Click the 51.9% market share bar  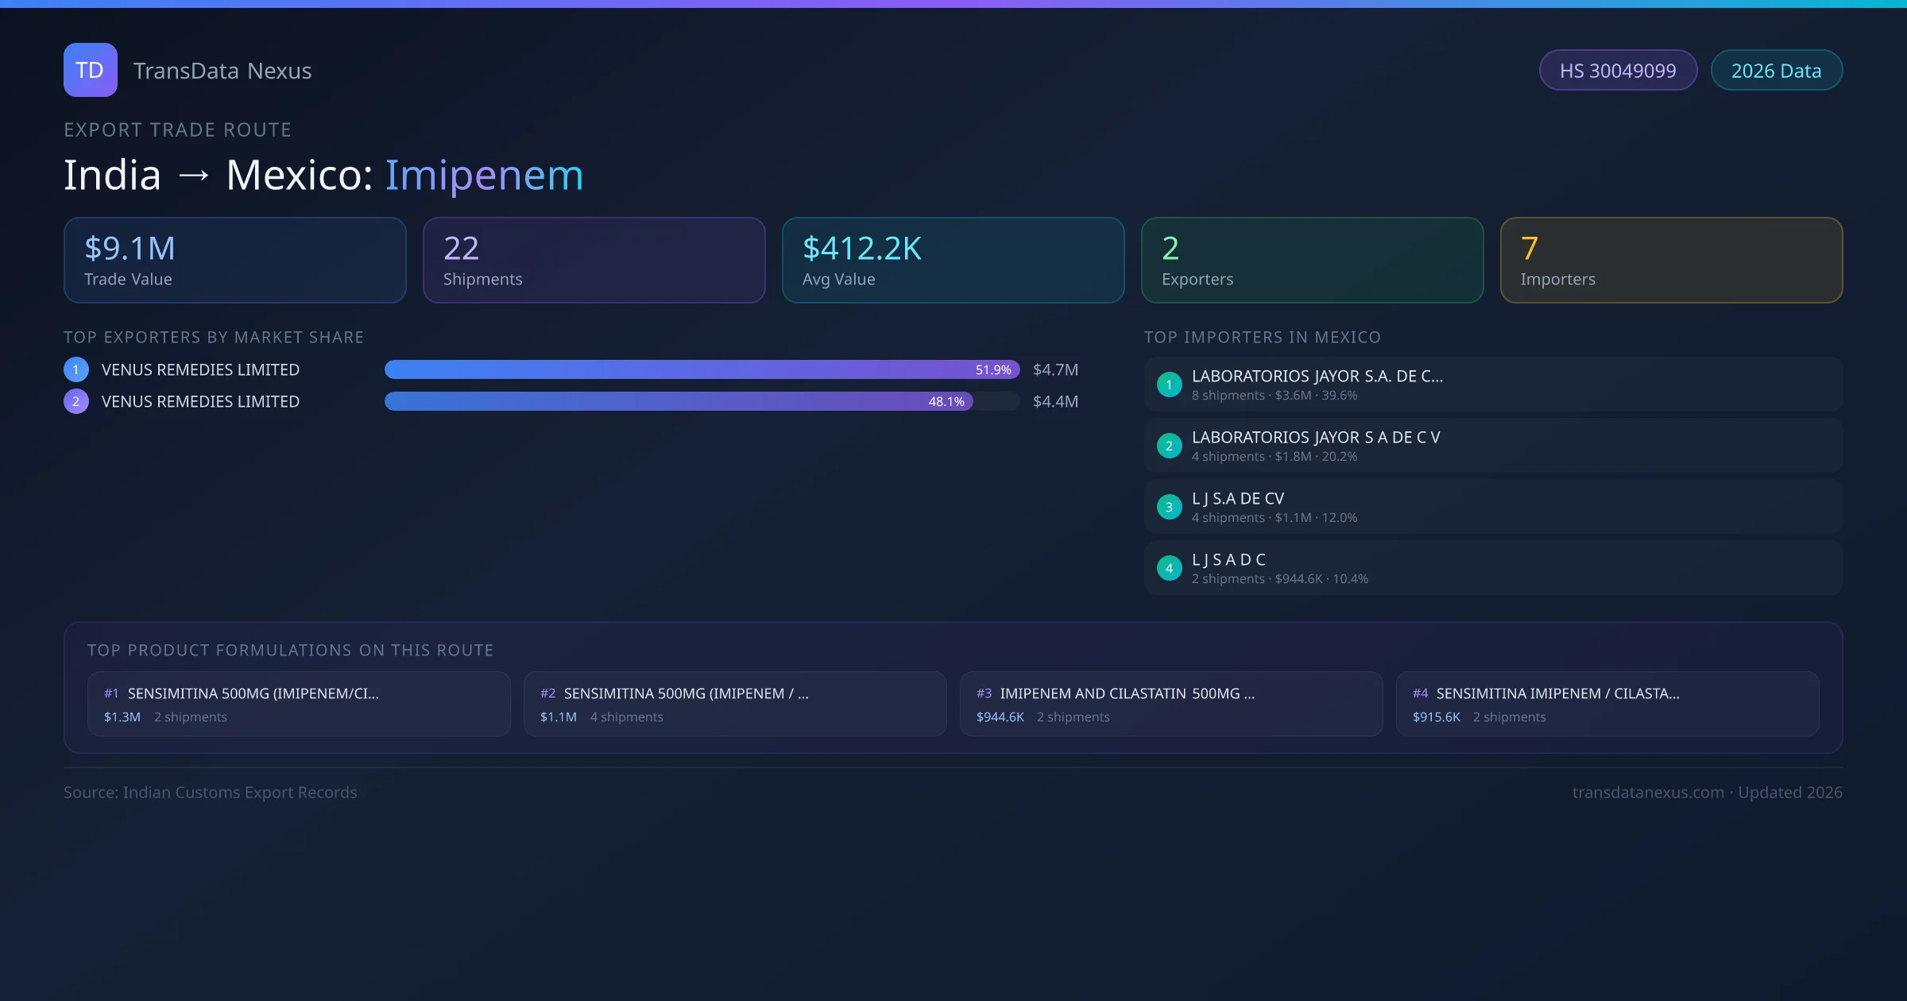click(x=702, y=369)
